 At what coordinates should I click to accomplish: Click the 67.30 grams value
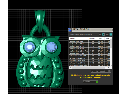tap(92, 54)
